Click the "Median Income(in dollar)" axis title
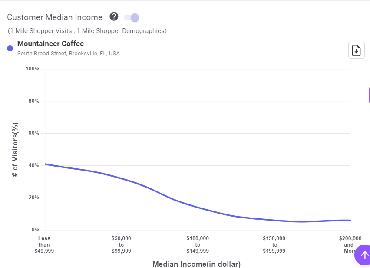Viewport: 370px width, 268px height. tap(196, 264)
